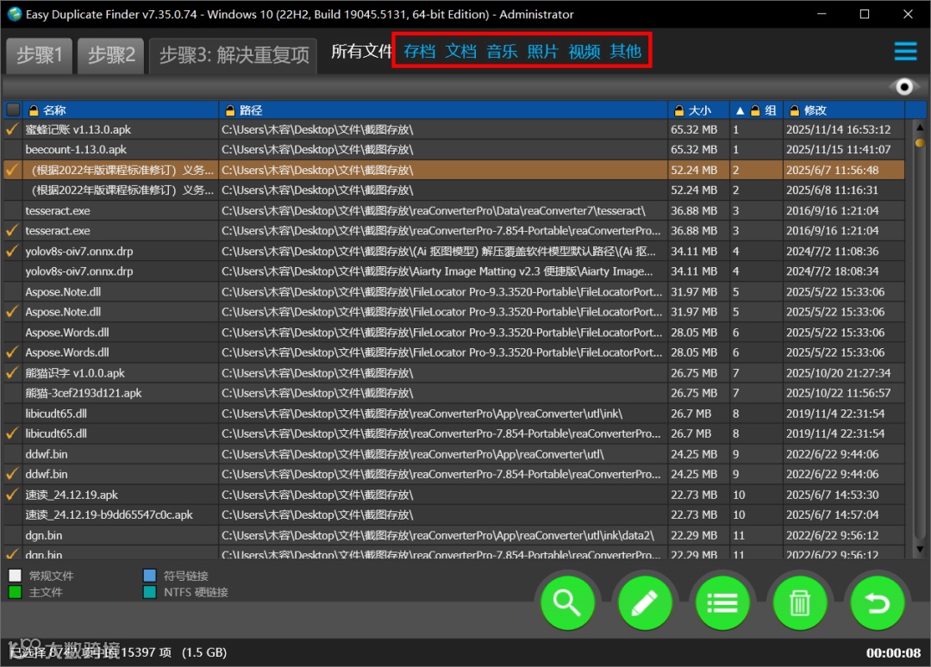931x667 pixels.
Task: Uncheck the highlighted group 2 file row
Action: pyautogui.click(x=12, y=170)
